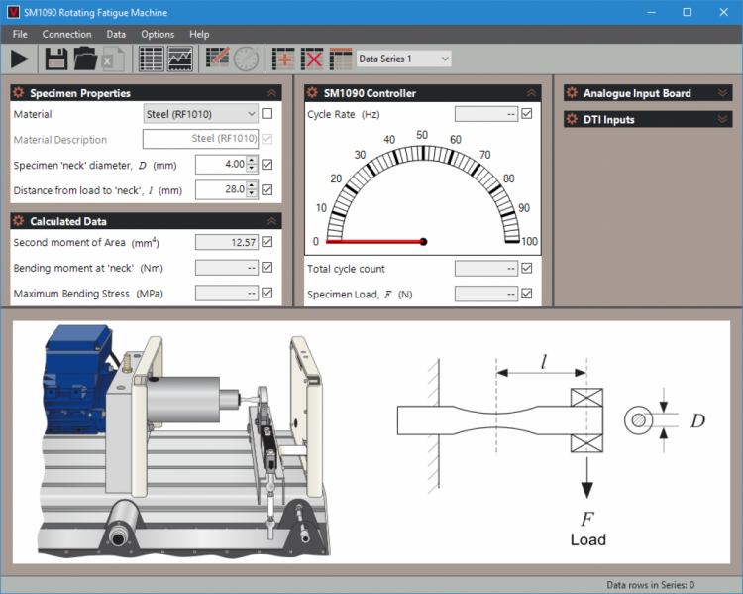
Task: Click the Bending moment at neck value field
Action: [x=227, y=268]
